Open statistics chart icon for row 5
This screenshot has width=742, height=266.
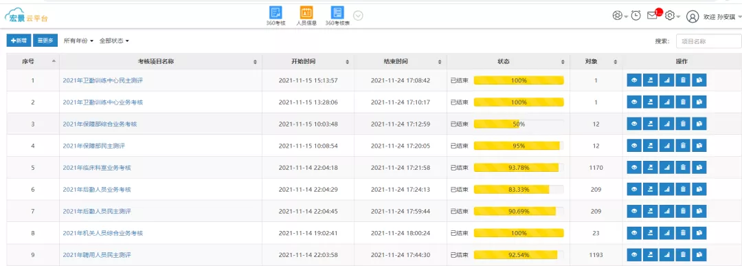coord(666,168)
